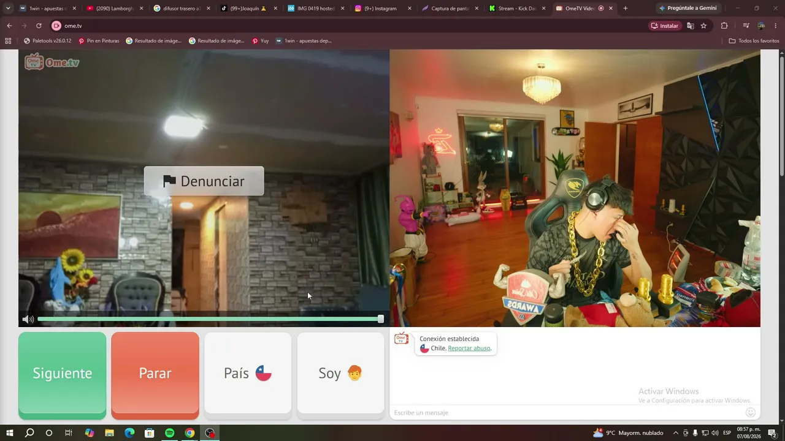Viewport: 785px width, 441px height.
Task: Open Task View in the taskbar
Action: pyautogui.click(x=68, y=433)
